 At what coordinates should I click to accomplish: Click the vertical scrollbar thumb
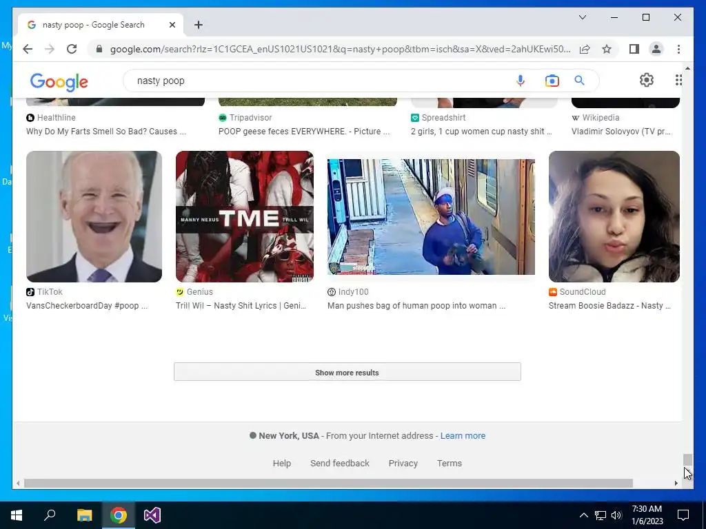[x=687, y=459]
